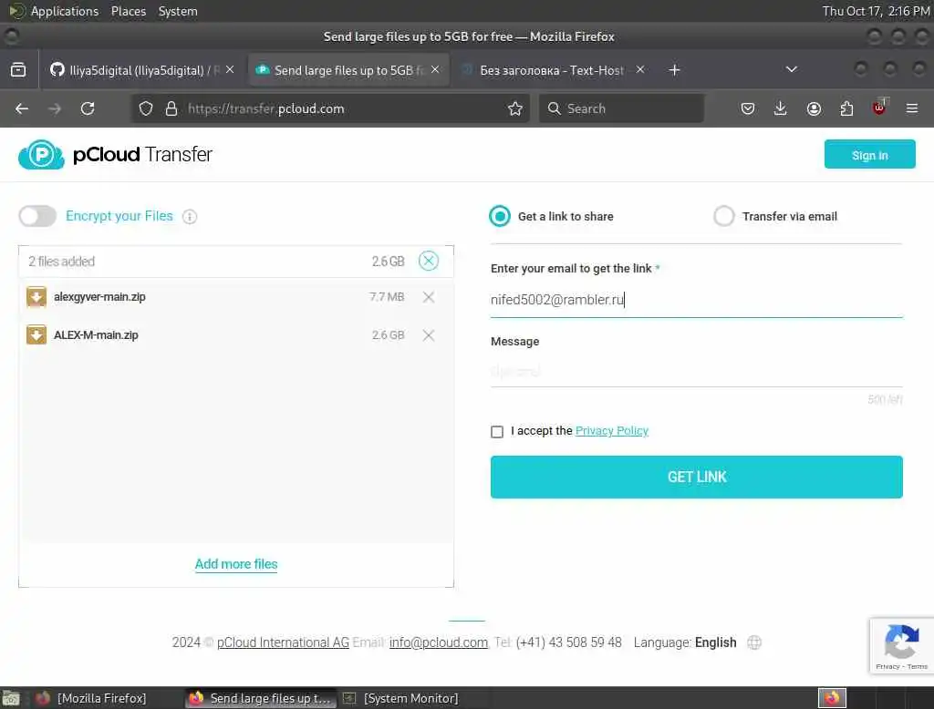
Task: Click the Add more files link
Action: [x=236, y=564]
